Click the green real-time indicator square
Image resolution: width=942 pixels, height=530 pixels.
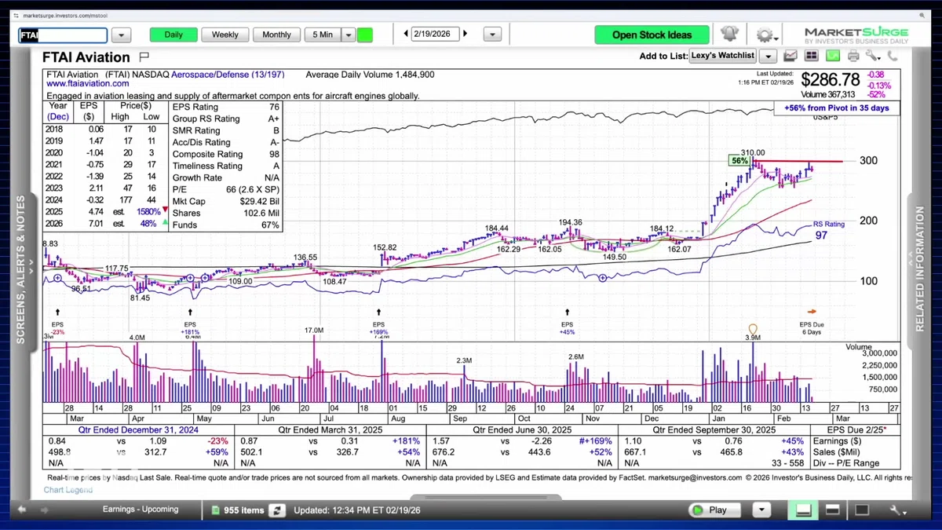pos(364,35)
